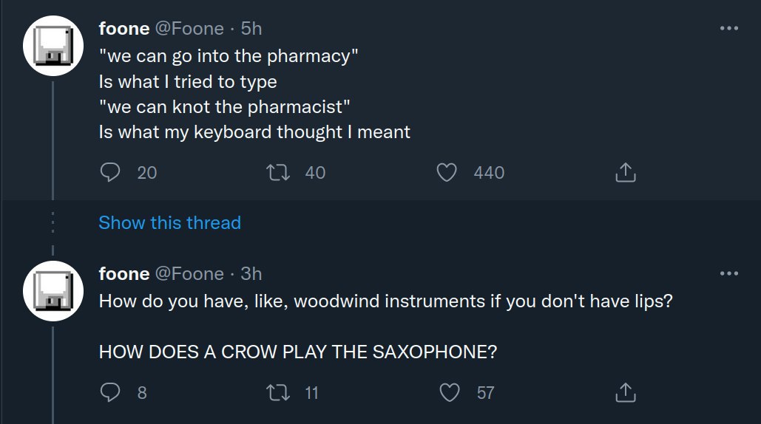Like the crow saxophone tweet

click(x=450, y=393)
